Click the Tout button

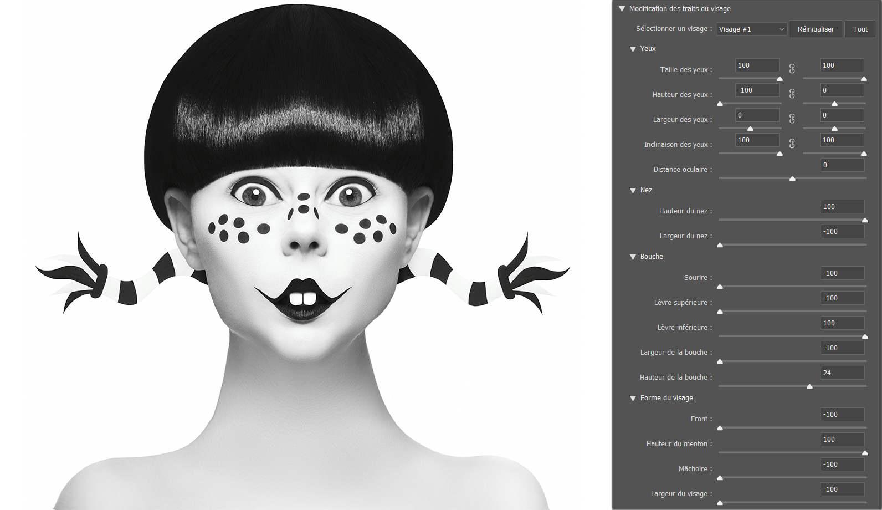click(x=860, y=29)
